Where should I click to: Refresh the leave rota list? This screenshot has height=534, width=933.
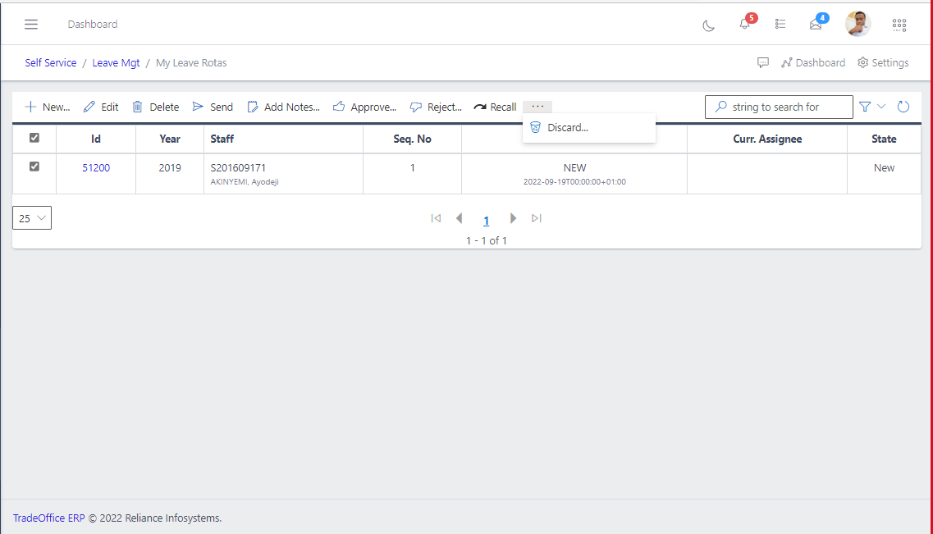(x=903, y=107)
